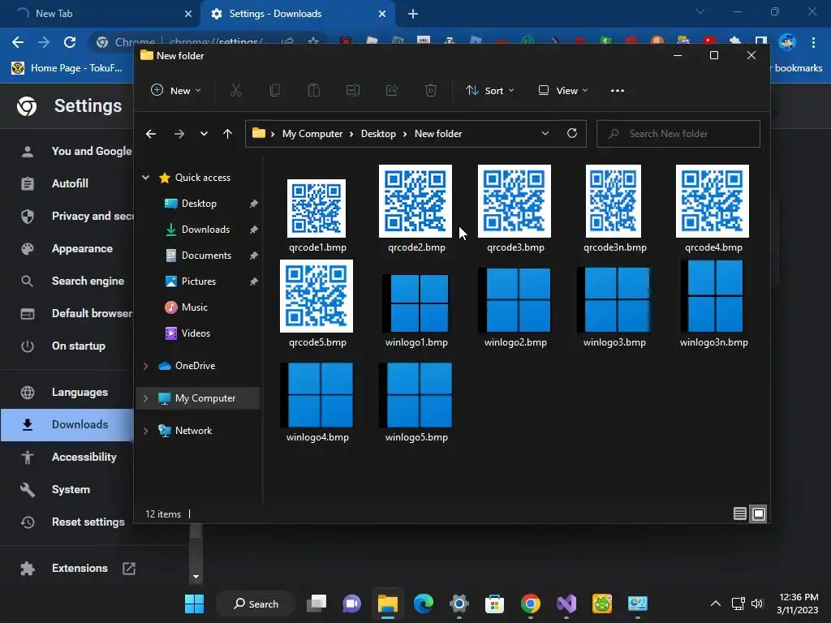Click the Cut icon in Explorer toolbar

236,91
